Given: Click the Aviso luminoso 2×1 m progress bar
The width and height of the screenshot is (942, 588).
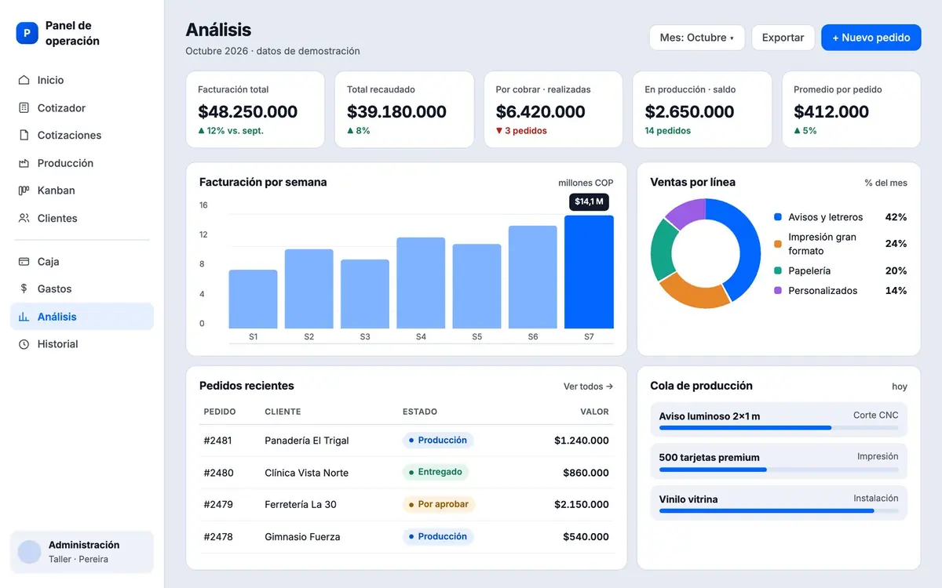Looking at the screenshot, I should pyautogui.click(x=779, y=428).
